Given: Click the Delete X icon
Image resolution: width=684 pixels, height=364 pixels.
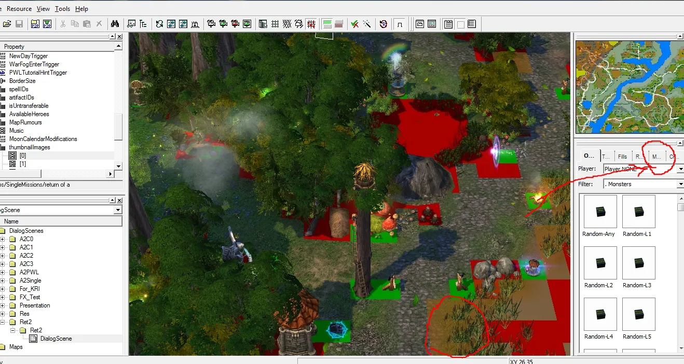Looking at the screenshot, I should point(99,24).
